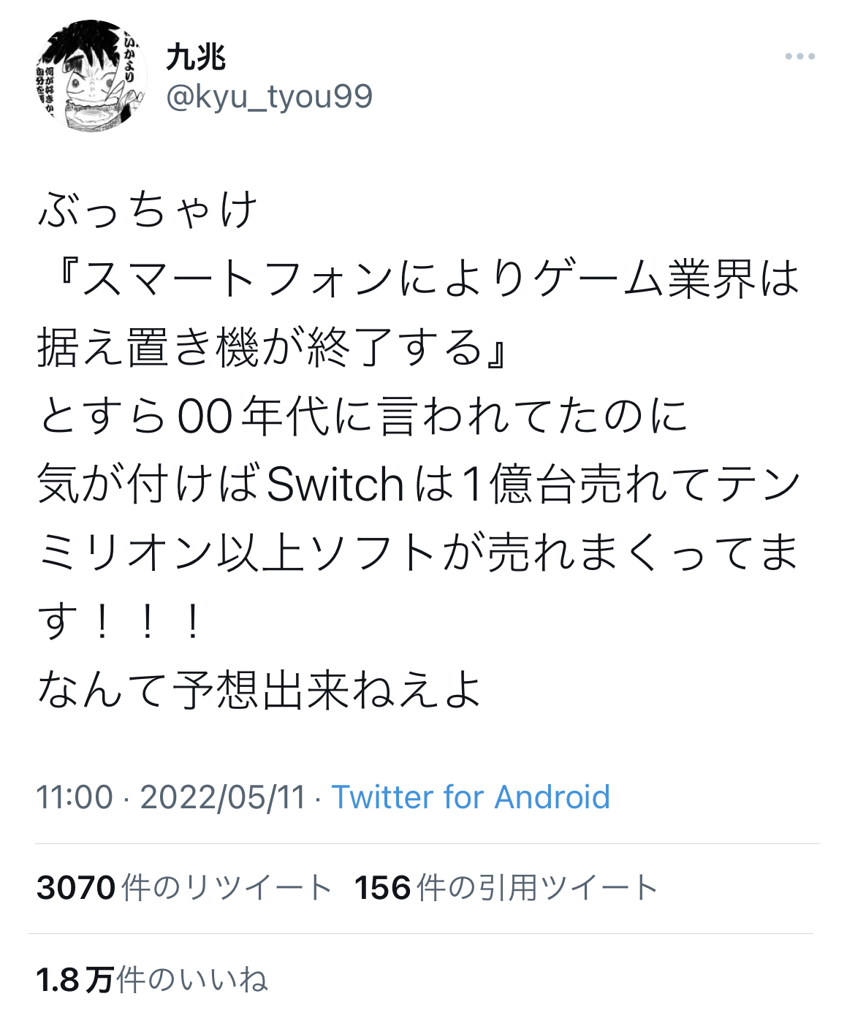Open the Twitter for Android source link
Screen dimensions: 855x1010
point(471,797)
